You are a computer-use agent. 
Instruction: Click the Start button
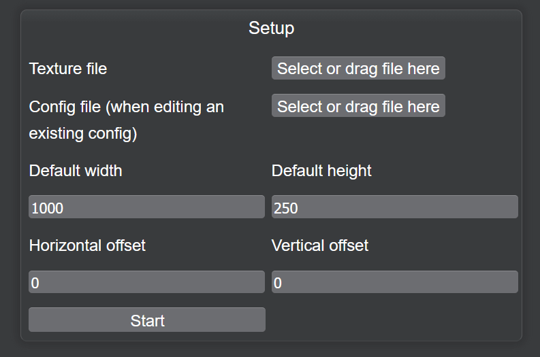147,320
